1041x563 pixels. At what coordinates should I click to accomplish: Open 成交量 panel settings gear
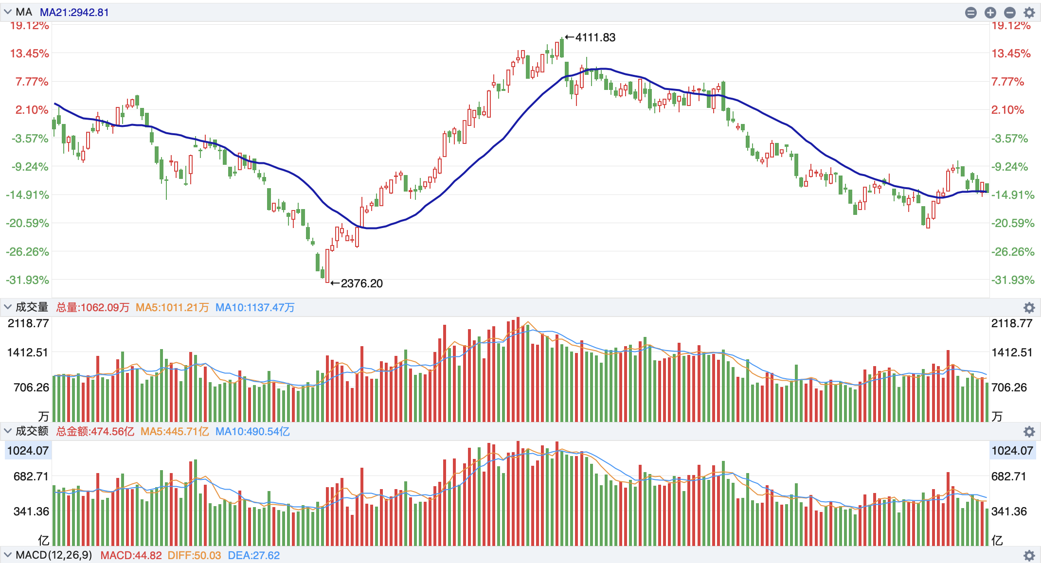point(1029,307)
